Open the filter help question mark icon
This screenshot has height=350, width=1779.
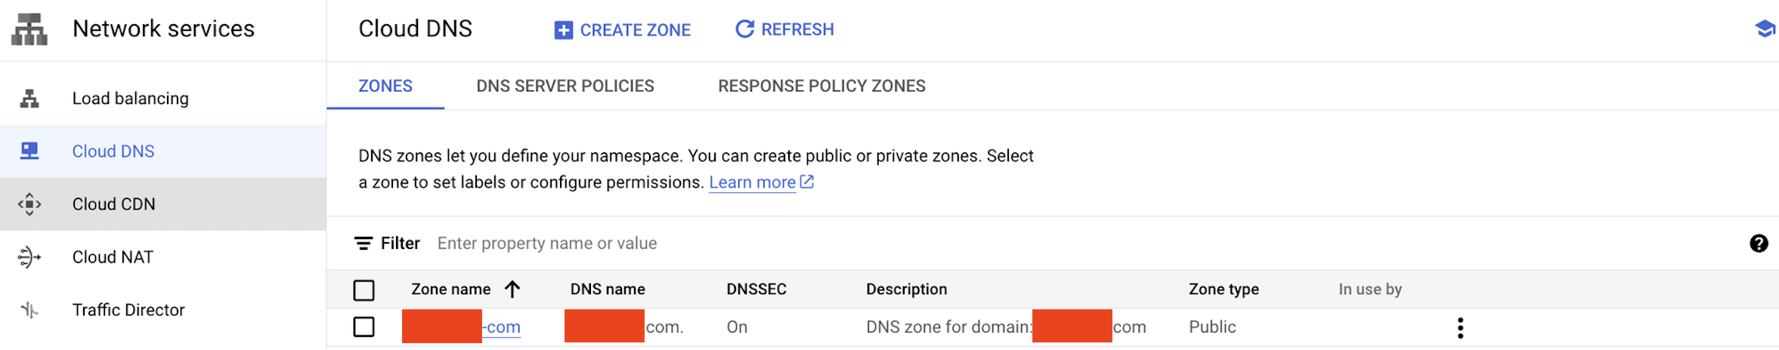tap(1759, 243)
